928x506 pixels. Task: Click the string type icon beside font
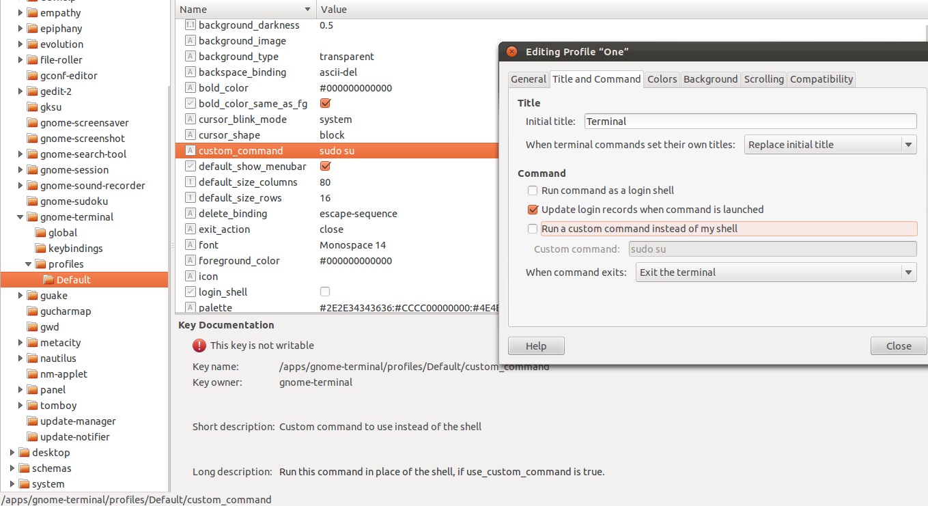point(190,244)
